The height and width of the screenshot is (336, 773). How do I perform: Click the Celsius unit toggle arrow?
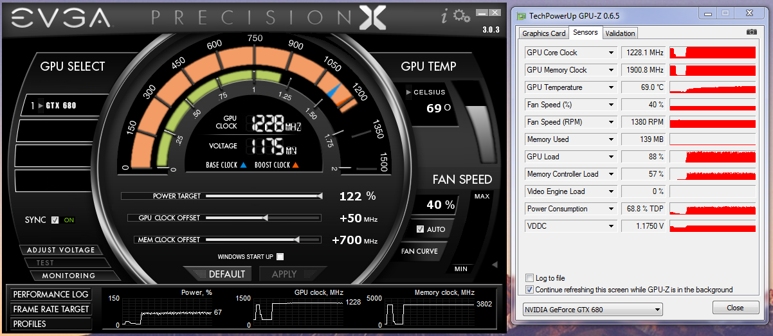[408, 93]
